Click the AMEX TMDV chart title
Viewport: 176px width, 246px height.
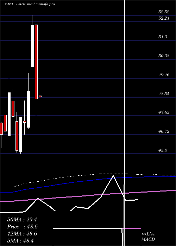pos(29,4)
